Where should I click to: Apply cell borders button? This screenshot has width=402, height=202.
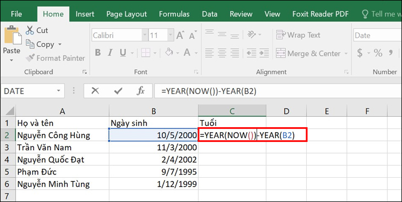[x=145, y=53]
